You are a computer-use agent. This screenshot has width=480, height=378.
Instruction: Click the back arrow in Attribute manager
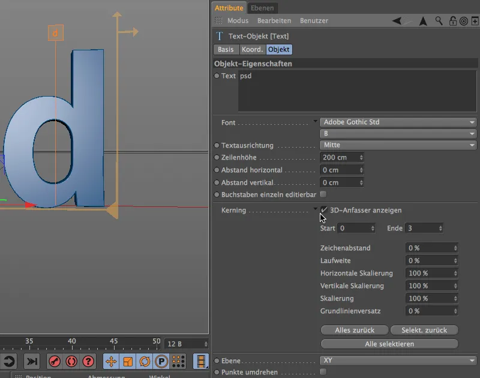click(397, 21)
